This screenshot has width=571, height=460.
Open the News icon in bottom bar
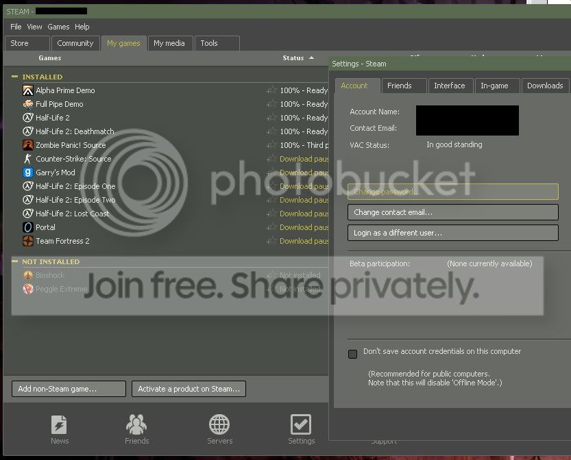59,424
